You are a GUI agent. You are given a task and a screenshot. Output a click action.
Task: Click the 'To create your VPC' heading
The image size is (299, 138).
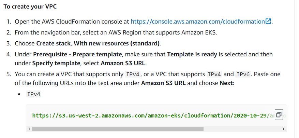30,6
